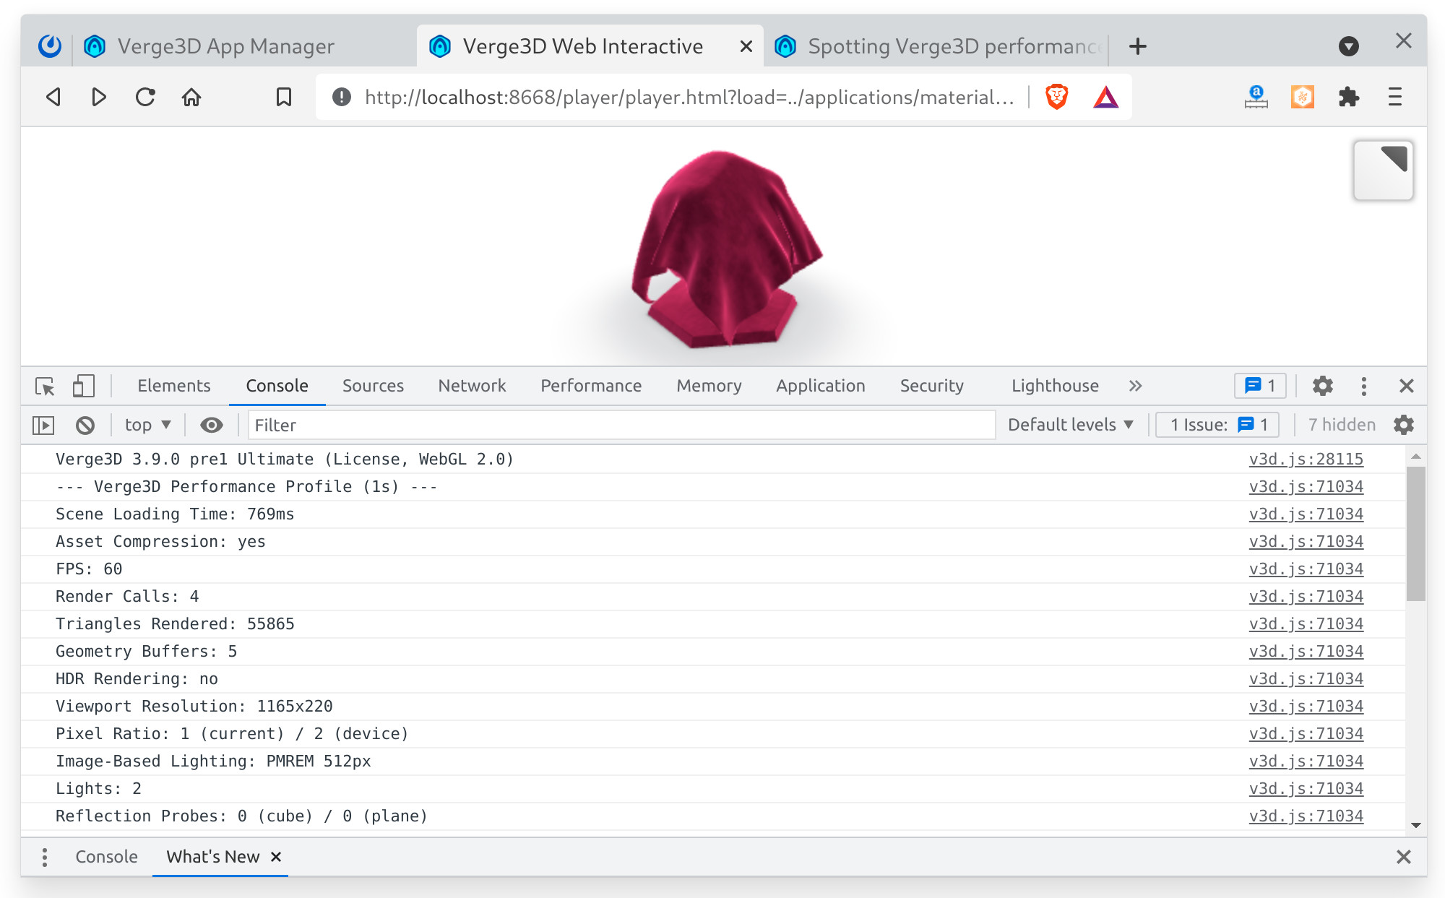The width and height of the screenshot is (1445, 898).
Task: Open source link for Lights: 2 row
Action: tap(1306, 789)
